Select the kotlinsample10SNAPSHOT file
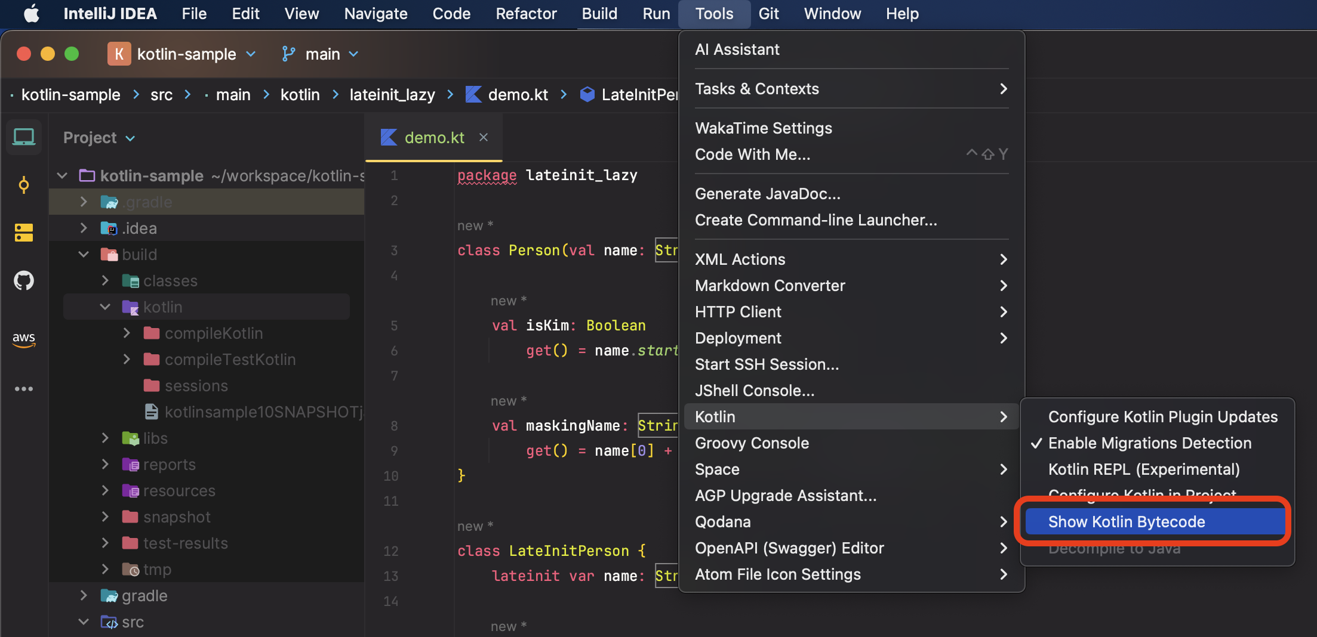The width and height of the screenshot is (1317, 637). click(x=207, y=412)
